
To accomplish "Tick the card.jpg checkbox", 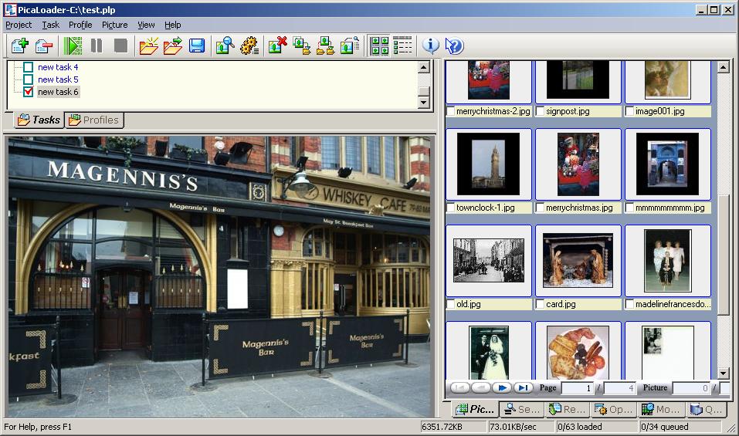I will [540, 304].
